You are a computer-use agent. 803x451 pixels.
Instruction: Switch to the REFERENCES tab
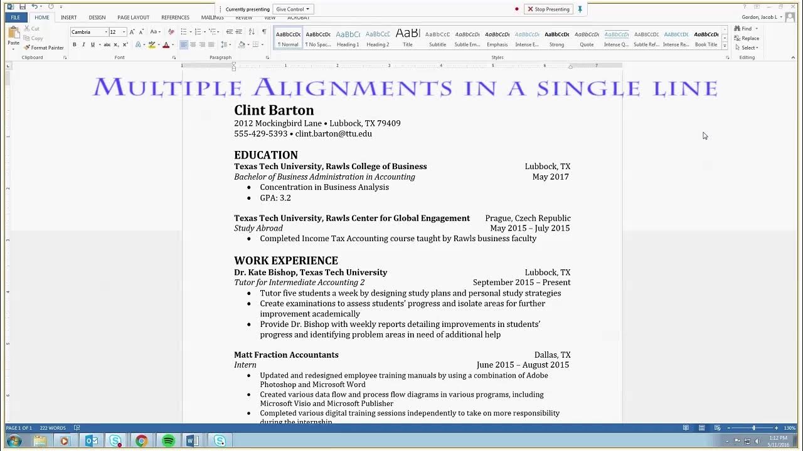point(175,18)
